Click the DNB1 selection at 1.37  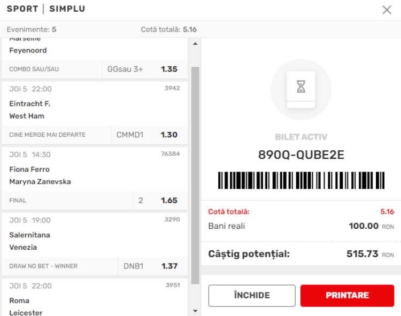(x=153, y=266)
